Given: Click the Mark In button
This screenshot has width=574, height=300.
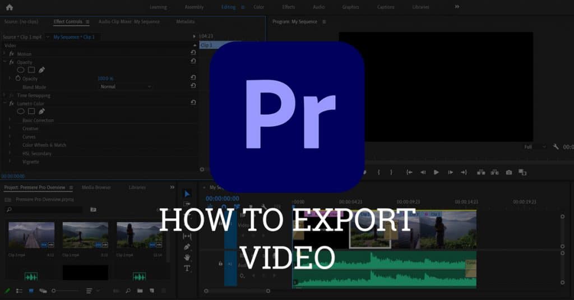Looking at the screenshot, I should [379, 172].
